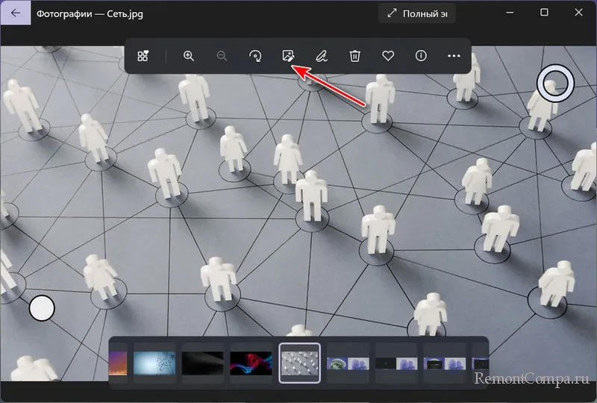Screen dimensions: 597x403
Task: Maximize the Photos window
Action: pyautogui.click(x=544, y=13)
